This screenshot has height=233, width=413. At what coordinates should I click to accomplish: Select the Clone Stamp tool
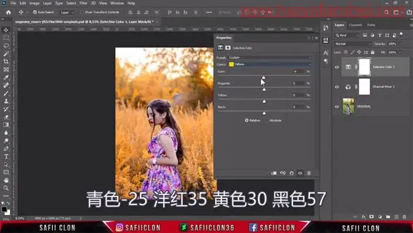6,101
